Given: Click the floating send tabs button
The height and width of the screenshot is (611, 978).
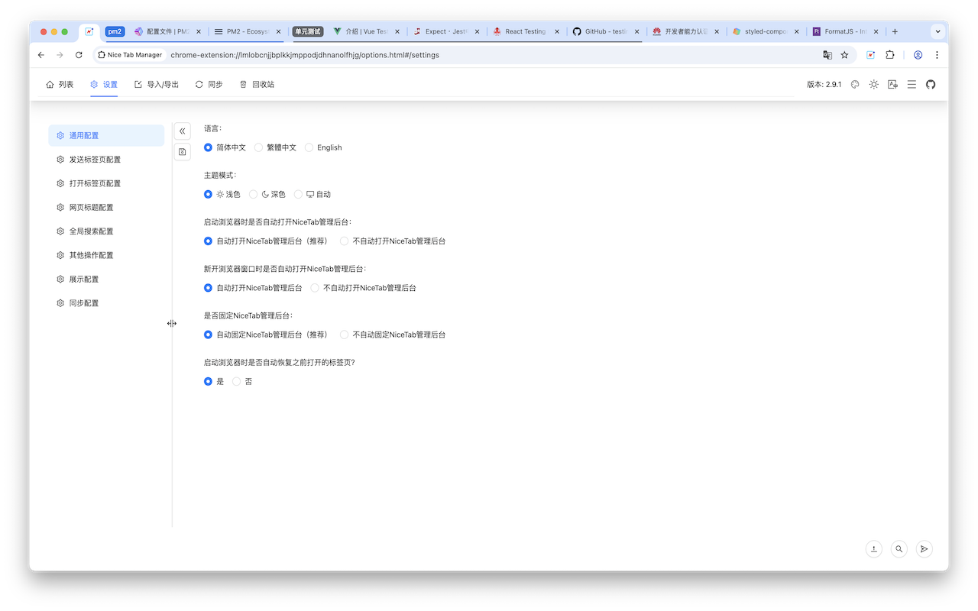Looking at the screenshot, I should coord(924,548).
